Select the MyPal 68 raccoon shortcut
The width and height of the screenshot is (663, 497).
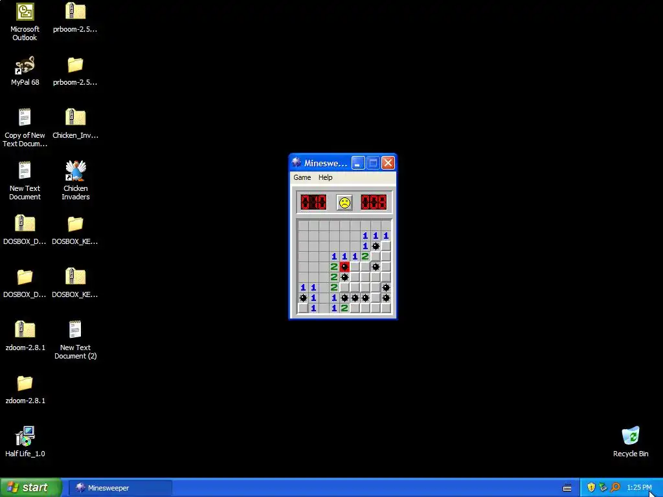(25, 65)
